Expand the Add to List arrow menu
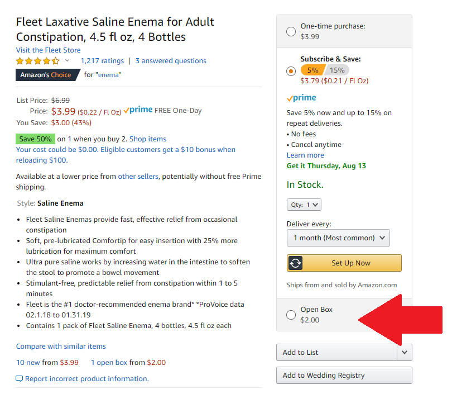452x394 pixels. click(405, 353)
